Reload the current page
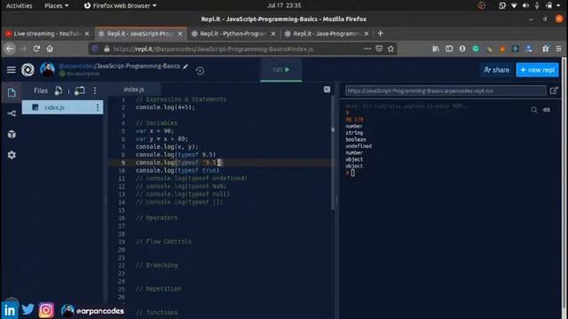 (36, 49)
